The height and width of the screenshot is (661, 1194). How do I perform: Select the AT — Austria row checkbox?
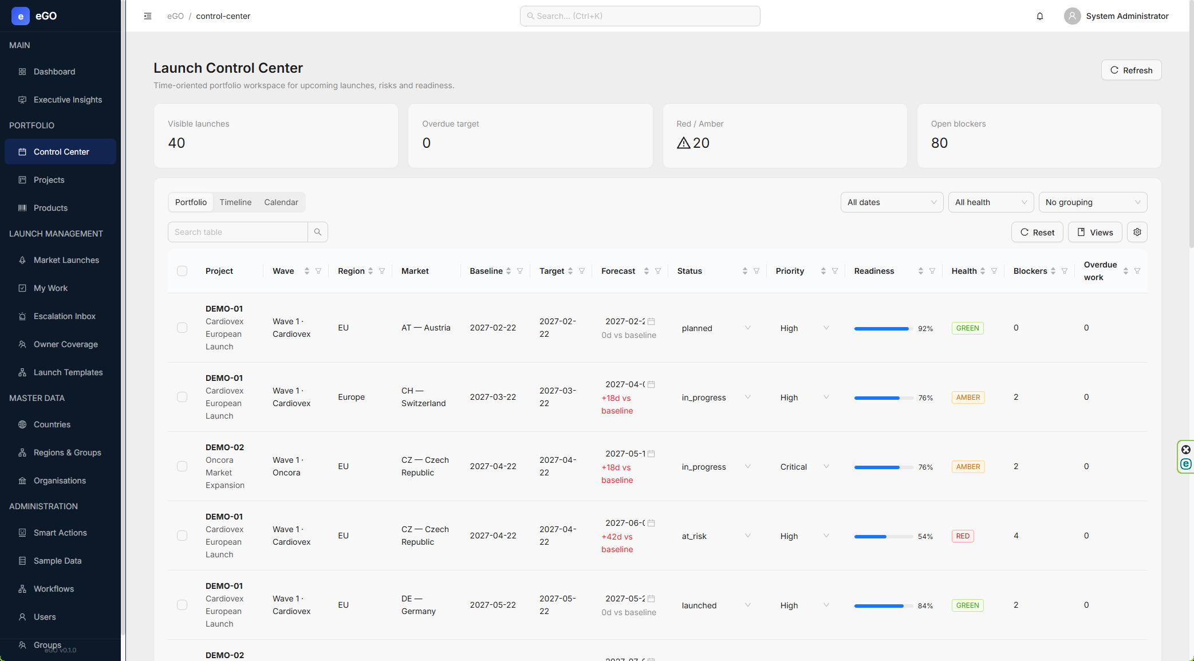tap(182, 328)
